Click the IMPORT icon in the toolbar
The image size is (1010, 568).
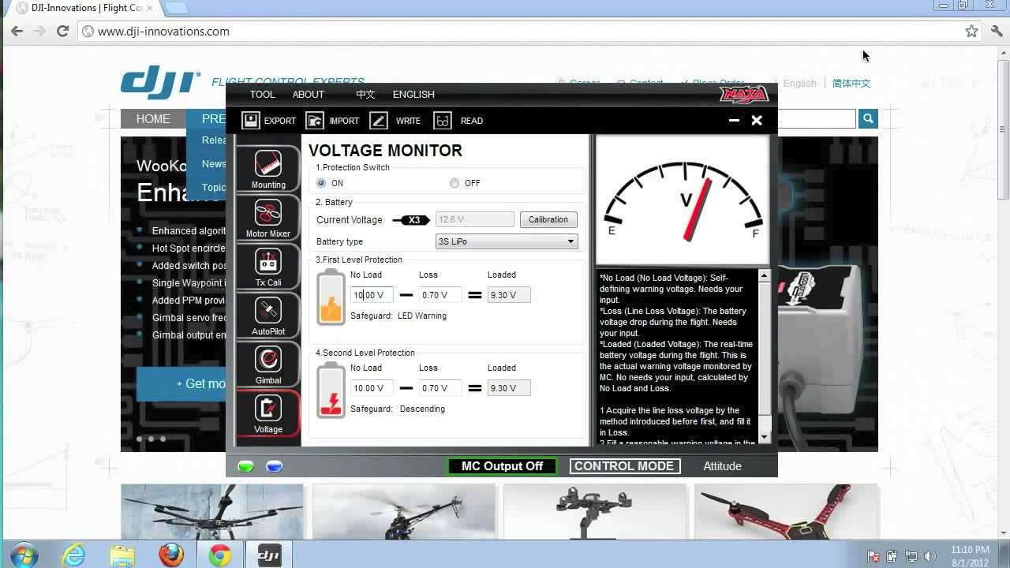point(315,120)
